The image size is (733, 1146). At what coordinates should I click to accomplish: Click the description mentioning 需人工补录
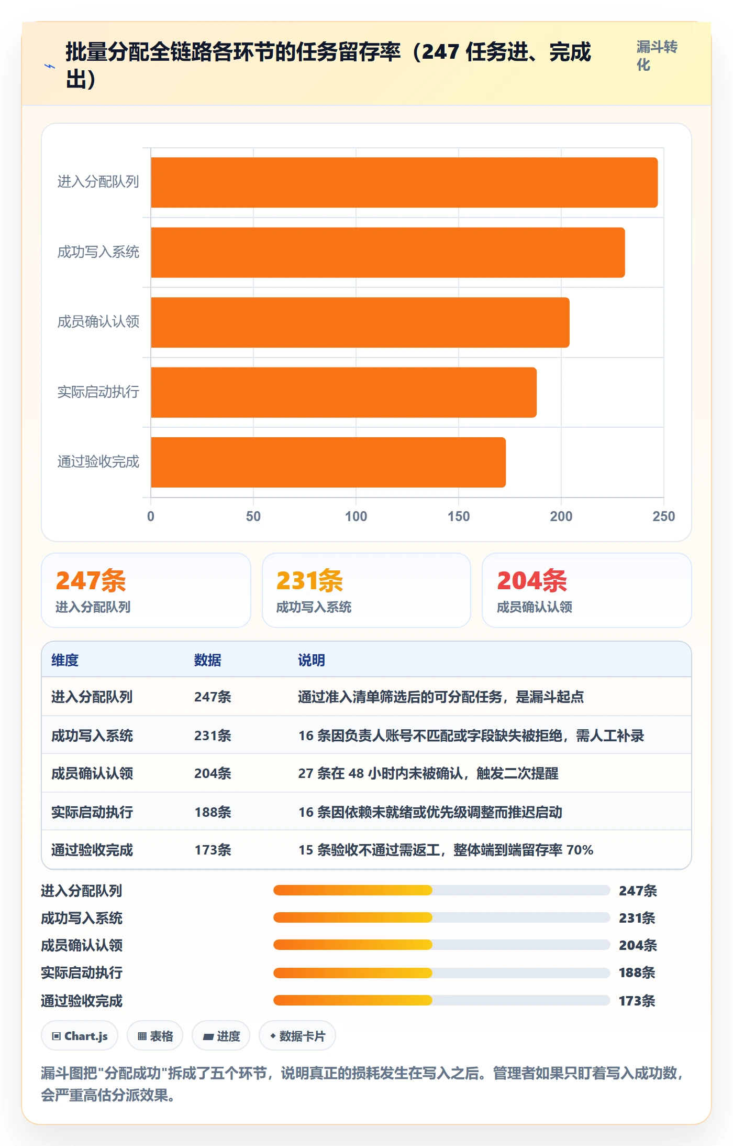471,736
